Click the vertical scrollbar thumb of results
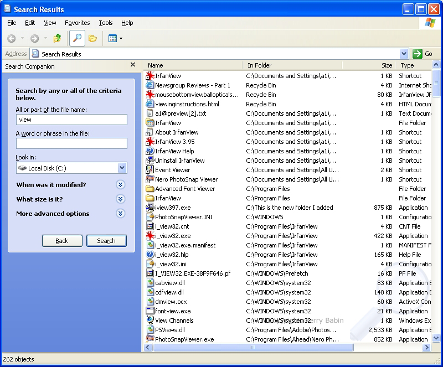 [436, 83]
